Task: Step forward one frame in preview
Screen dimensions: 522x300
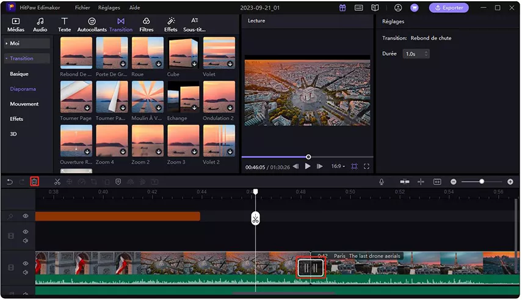Action: (x=319, y=166)
